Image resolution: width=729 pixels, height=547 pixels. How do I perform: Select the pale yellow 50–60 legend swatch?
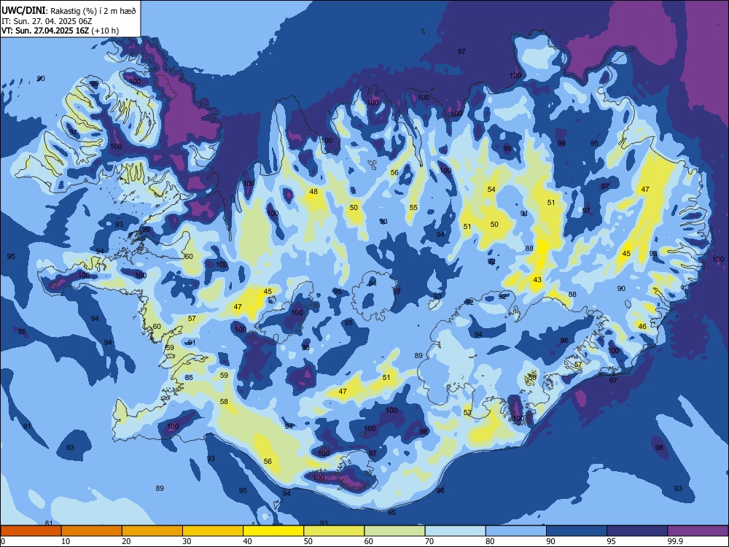click(x=335, y=531)
